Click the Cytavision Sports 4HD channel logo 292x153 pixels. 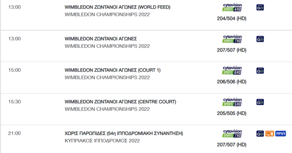pyautogui.click(x=232, y=7)
